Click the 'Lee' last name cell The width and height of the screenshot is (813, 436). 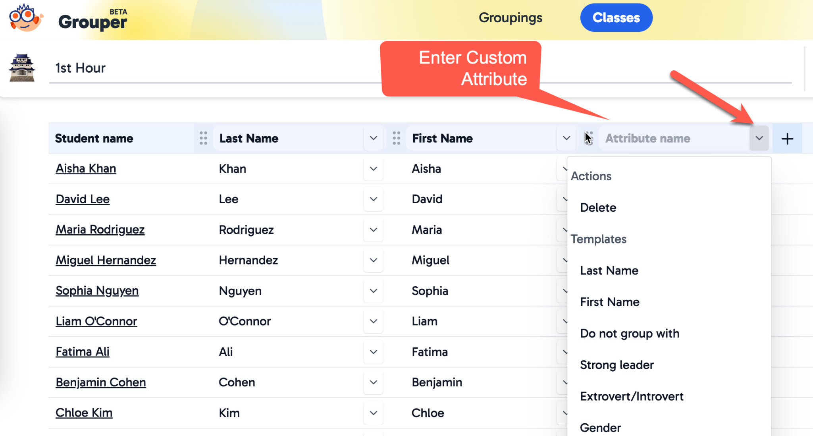(x=229, y=199)
